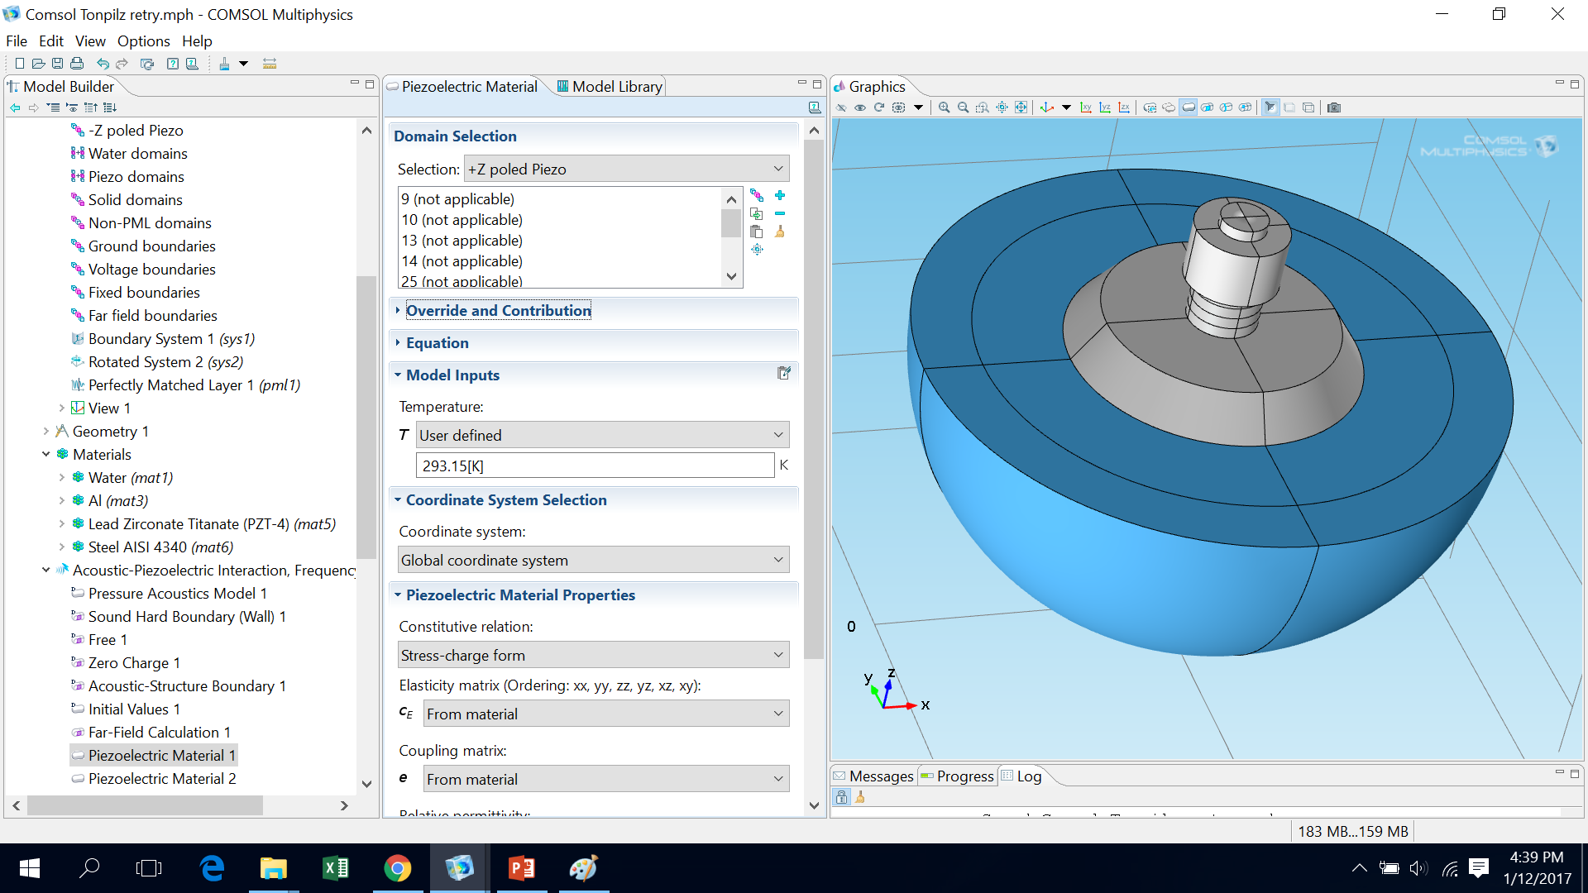Open the File menu

coord(17,41)
